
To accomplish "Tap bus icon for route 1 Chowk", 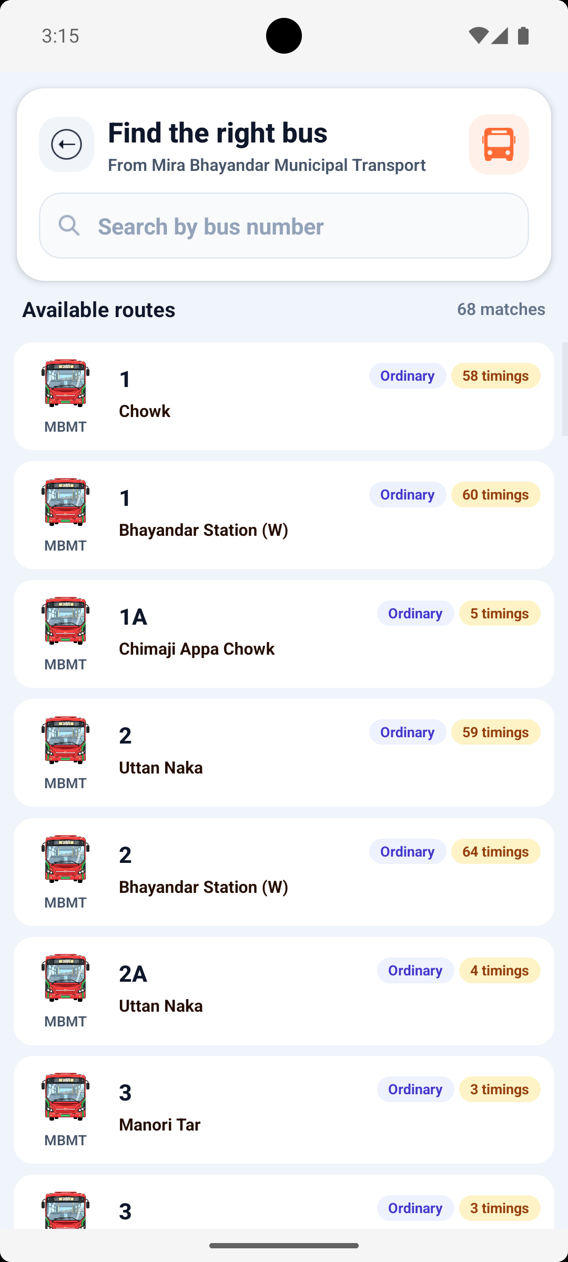I will coord(65,383).
